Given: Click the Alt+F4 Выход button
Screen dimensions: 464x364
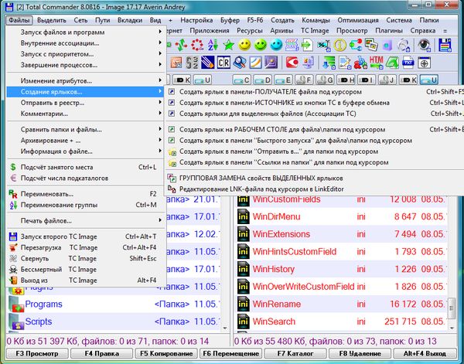Looking at the screenshot, I should pyautogui.click(x=425, y=354).
